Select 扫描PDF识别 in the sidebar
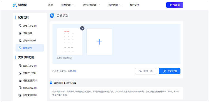Image resolution: width=209 pixels, height=102 pixels. (30, 73)
